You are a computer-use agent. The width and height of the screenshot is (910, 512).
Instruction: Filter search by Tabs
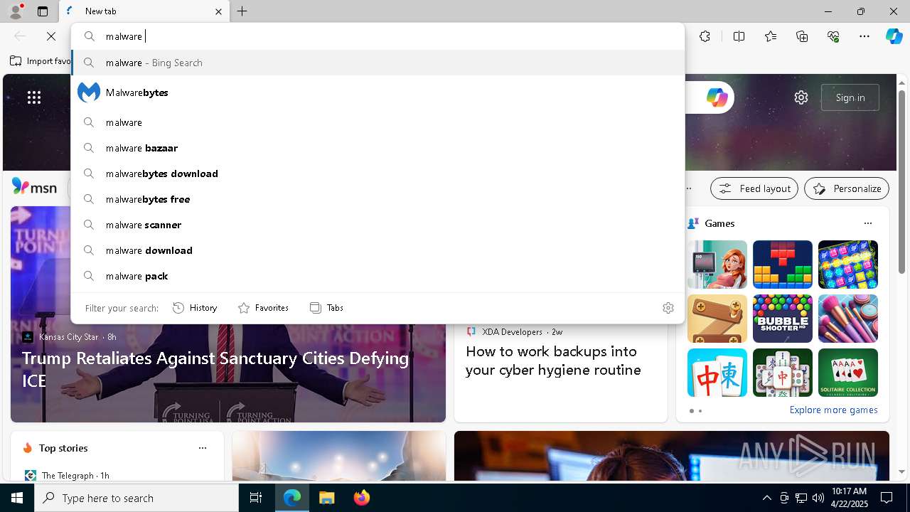click(327, 308)
